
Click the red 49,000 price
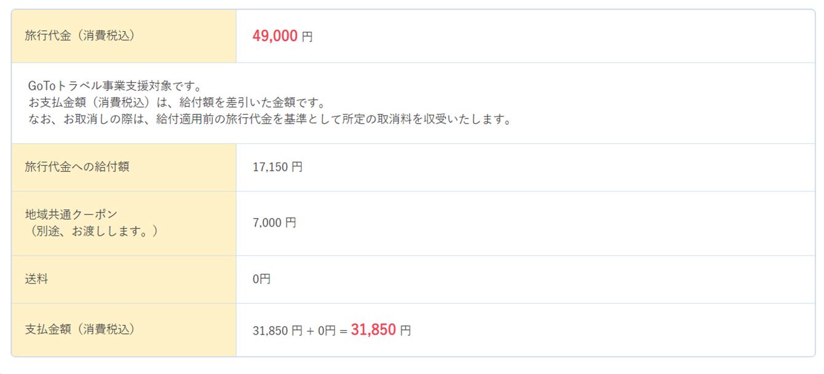pyautogui.click(x=275, y=36)
